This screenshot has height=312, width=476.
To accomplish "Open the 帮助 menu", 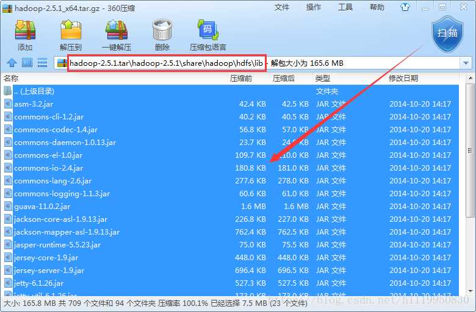I will [x=377, y=7].
